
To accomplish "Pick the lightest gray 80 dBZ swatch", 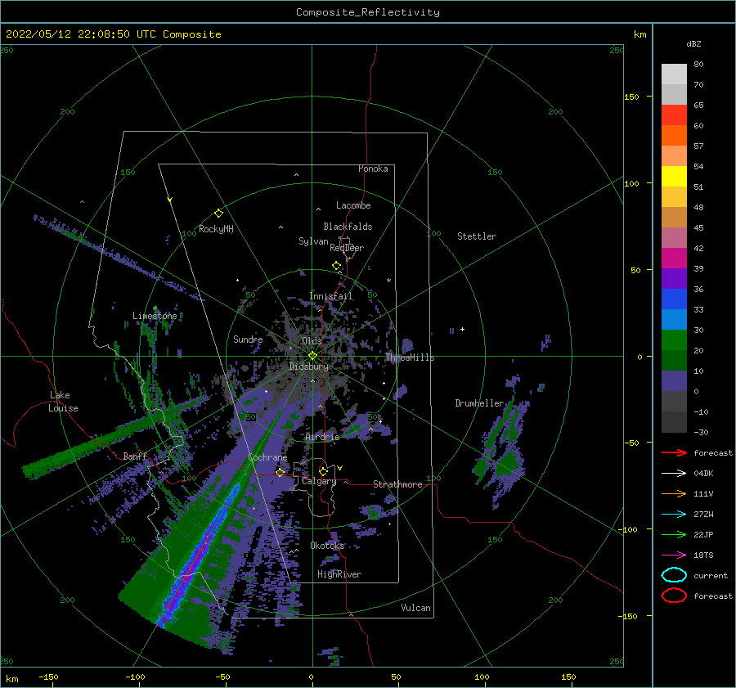I will (x=674, y=74).
